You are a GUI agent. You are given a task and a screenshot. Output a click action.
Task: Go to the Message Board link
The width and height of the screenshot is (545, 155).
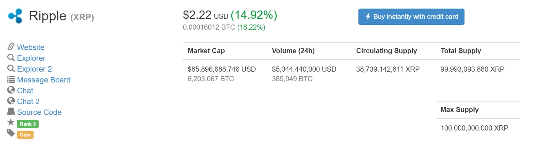pos(44,80)
